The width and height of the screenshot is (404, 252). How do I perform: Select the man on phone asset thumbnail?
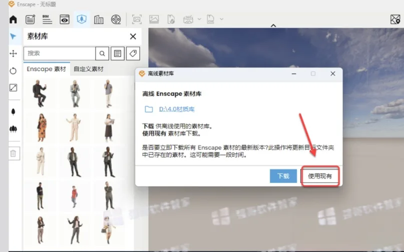point(109,93)
